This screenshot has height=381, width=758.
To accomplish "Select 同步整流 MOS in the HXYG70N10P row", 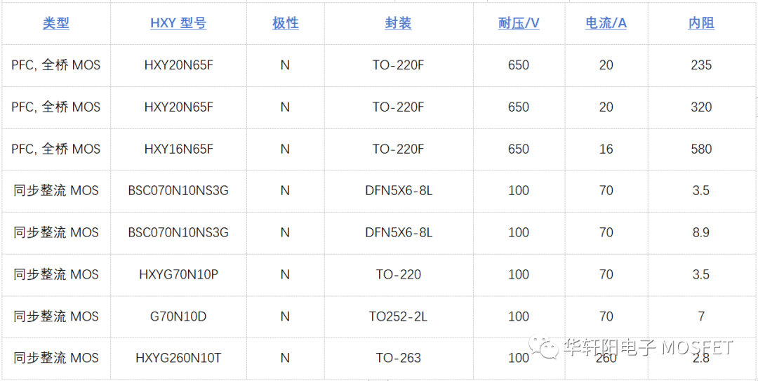I will (x=56, y=274).
